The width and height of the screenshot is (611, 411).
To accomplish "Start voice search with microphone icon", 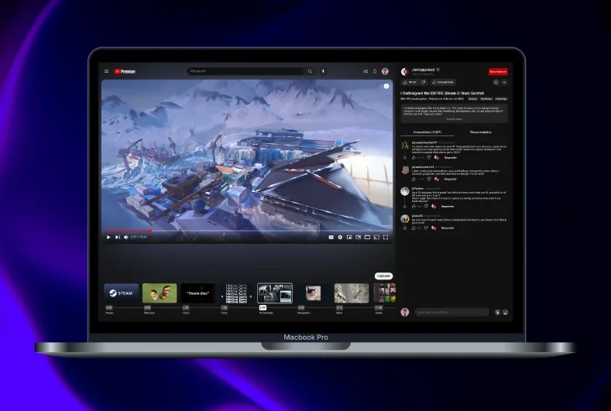I will click(x=323, y=71).
